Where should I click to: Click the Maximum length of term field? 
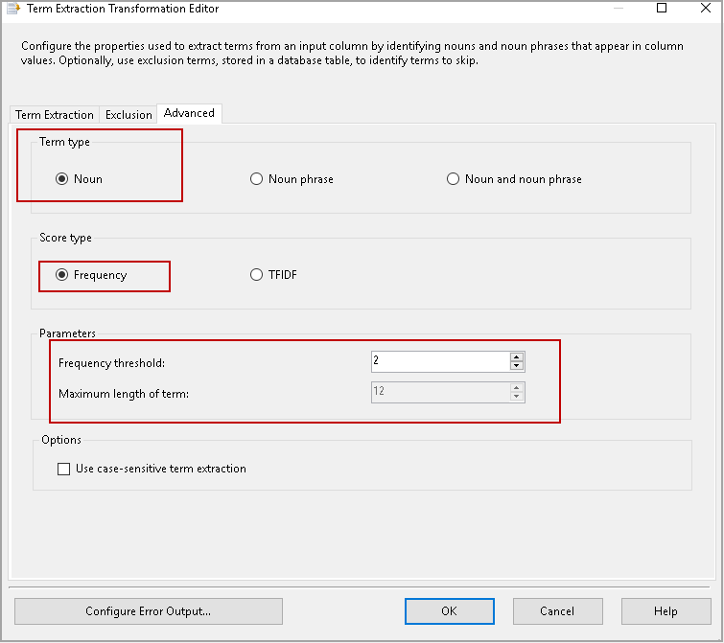click(439, 392)
